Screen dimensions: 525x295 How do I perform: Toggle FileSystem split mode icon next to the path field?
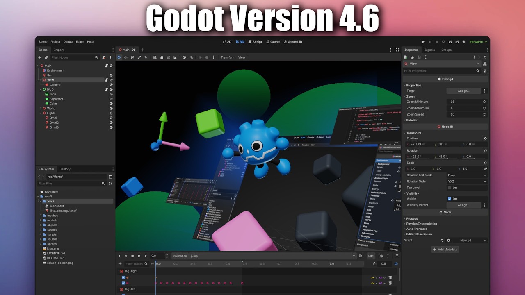[x=110, y=177]
